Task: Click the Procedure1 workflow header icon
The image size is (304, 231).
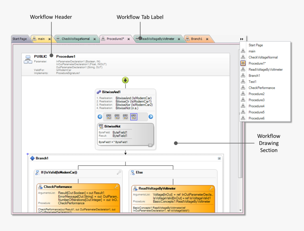Action: point(28,60)
